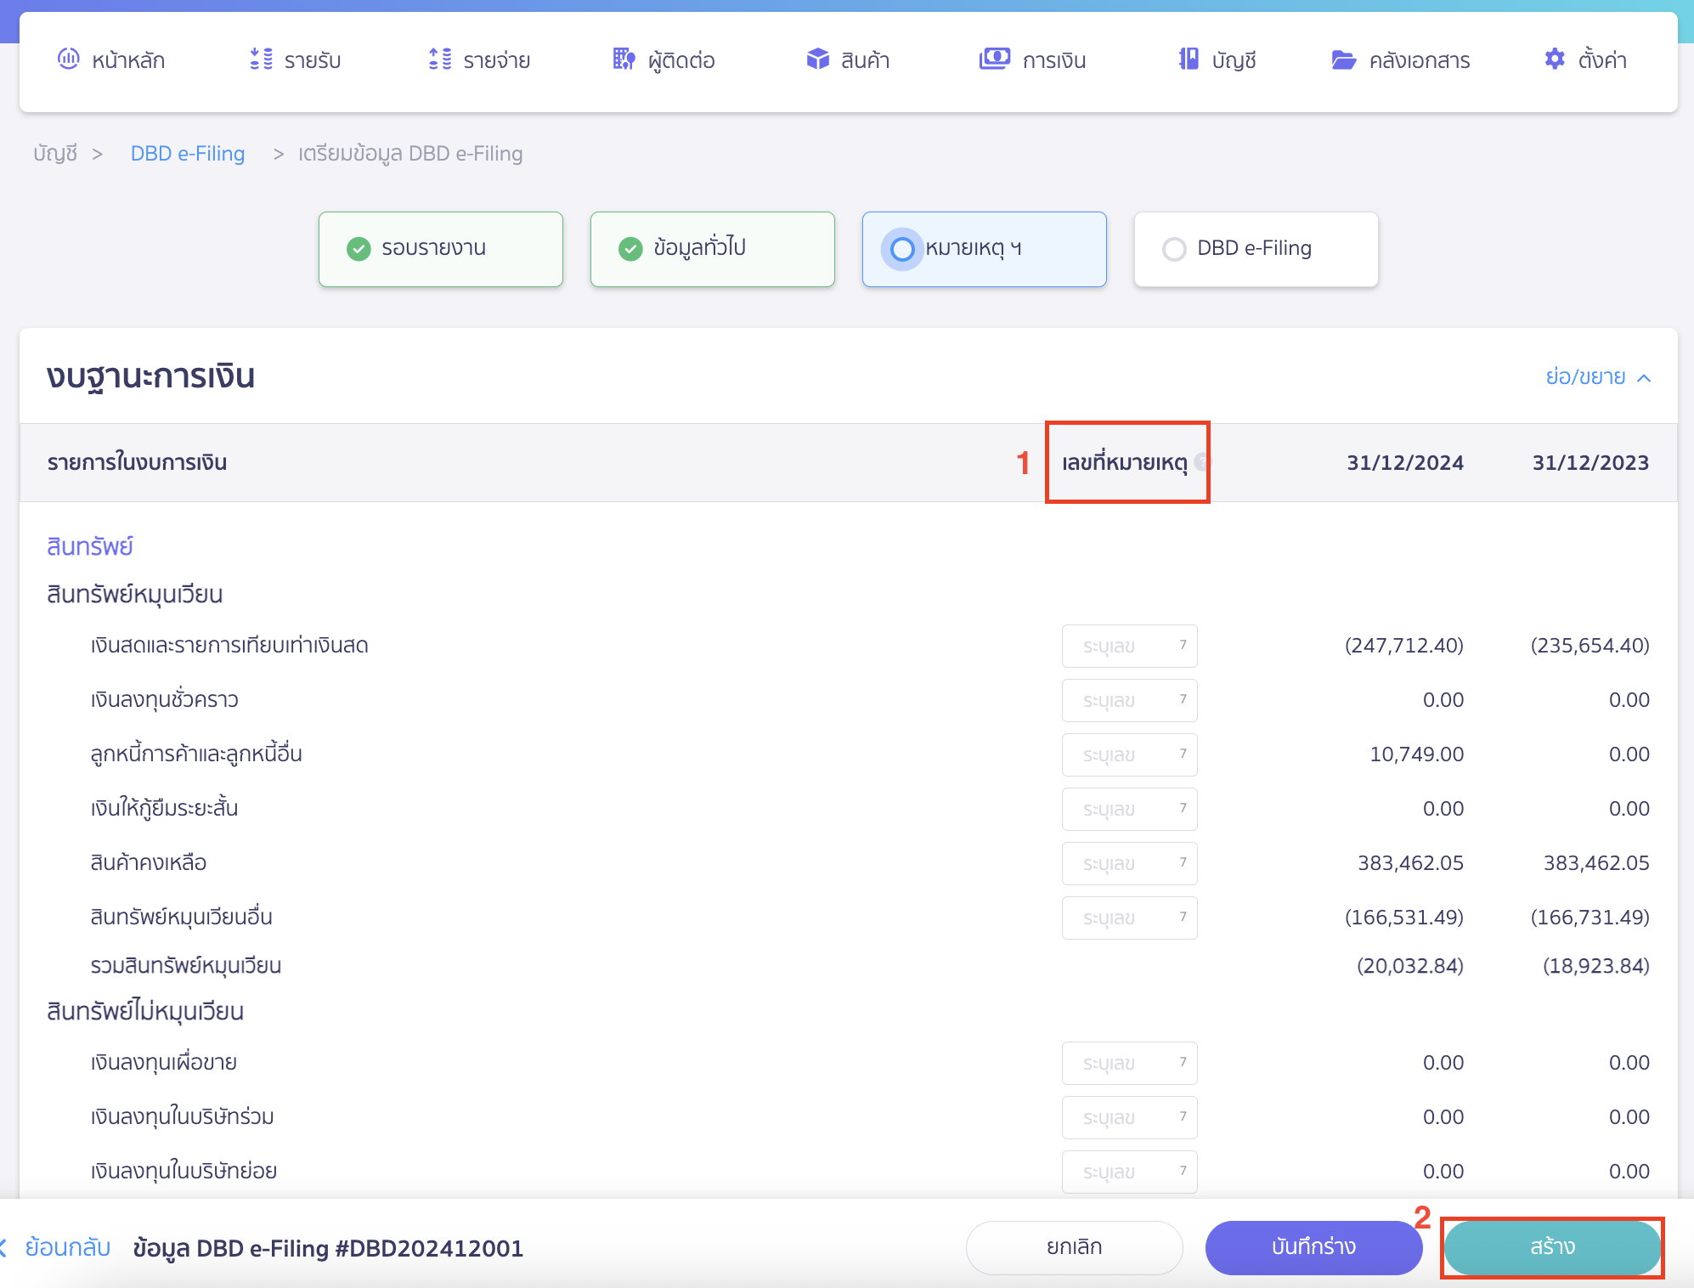This screenshot has width=1694, height=1288.
Task: Click the products box icon
Action: pyautogui.click(x=817, y=59)
